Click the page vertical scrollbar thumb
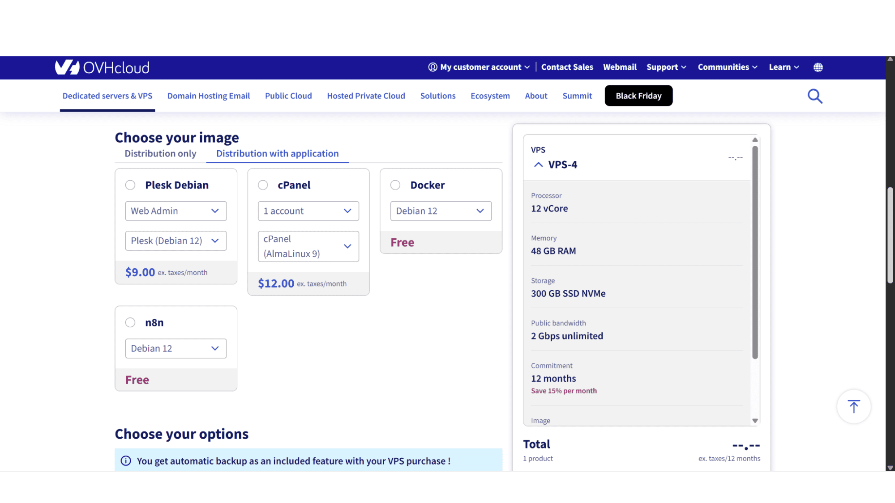 tap(890, 236)
